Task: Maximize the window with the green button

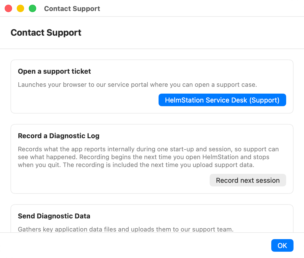Action: [x=32, y=9]
